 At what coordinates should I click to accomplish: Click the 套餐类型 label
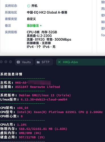coord(11,19)
